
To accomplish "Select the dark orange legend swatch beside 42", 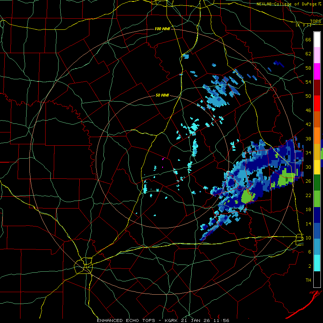I will (x=317, y=119).
